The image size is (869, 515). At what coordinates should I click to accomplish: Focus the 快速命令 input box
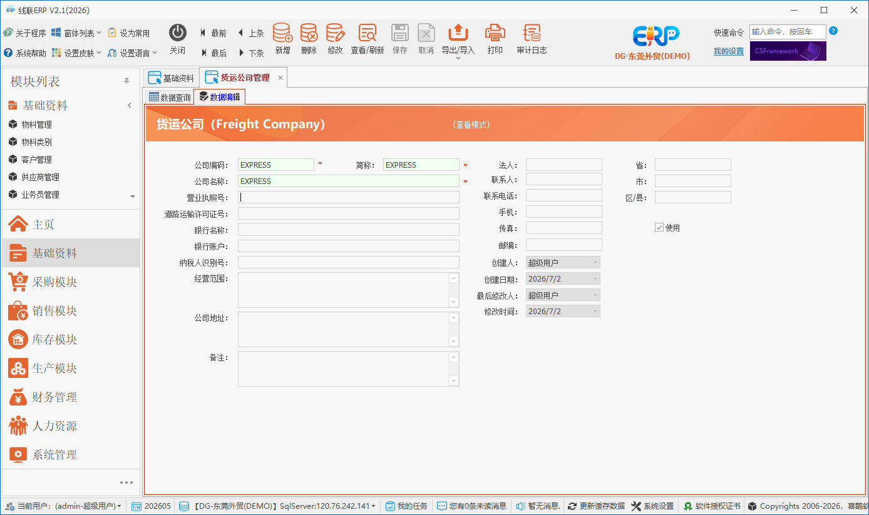coord(788,31)
